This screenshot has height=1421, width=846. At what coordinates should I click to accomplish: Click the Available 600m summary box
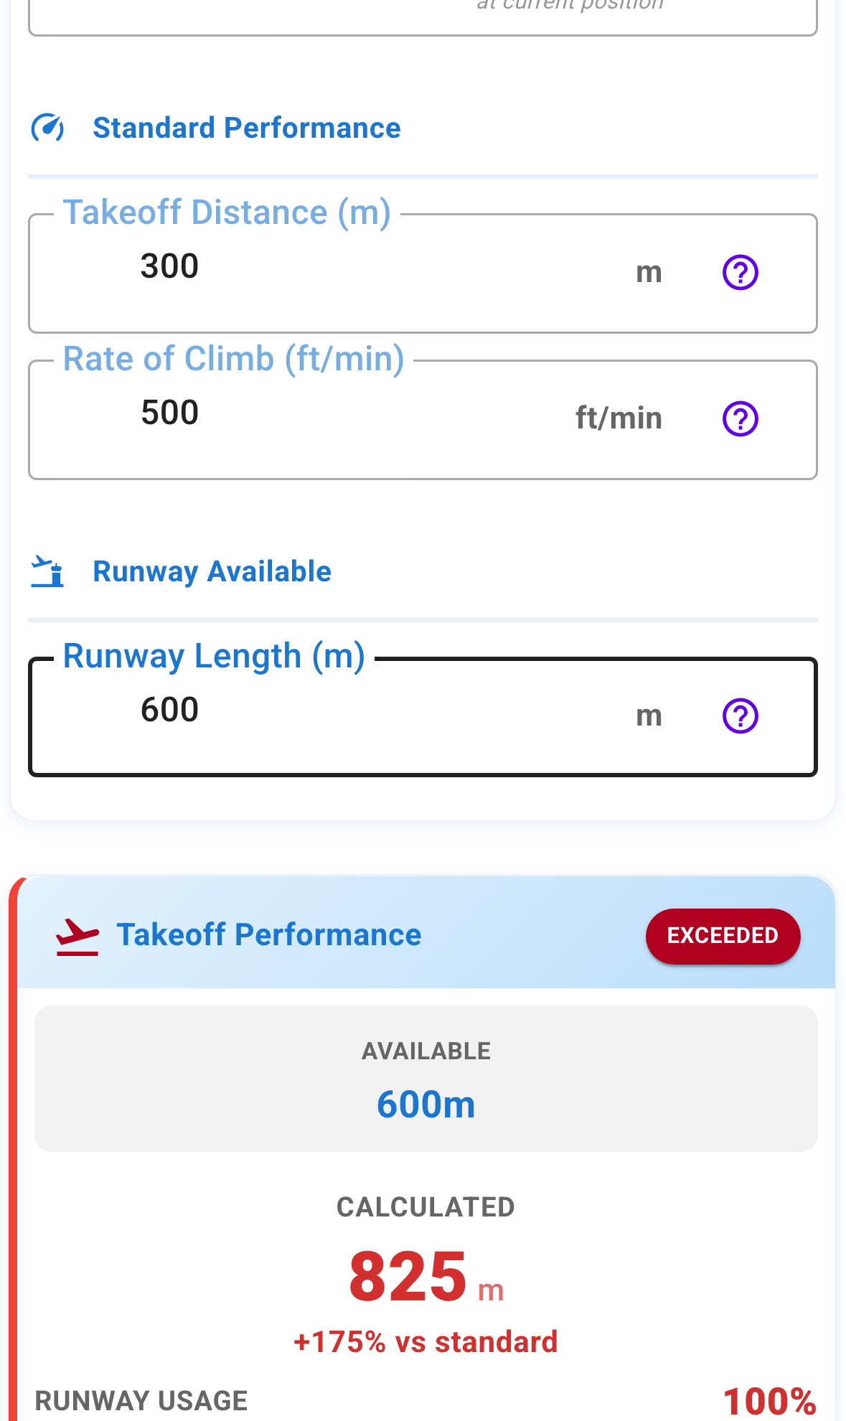pyautogui.click(x=426, y=1079)
